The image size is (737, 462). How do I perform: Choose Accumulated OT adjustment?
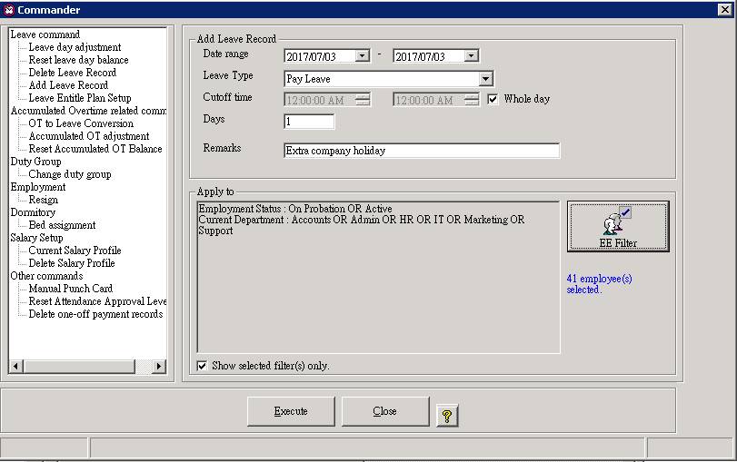coord(89,135)
